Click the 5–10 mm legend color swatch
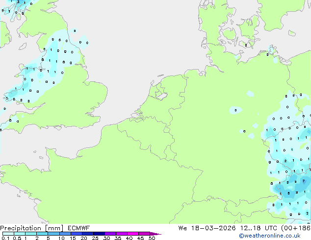Viewport: 311px width, 240px height. tap(53, 234)
